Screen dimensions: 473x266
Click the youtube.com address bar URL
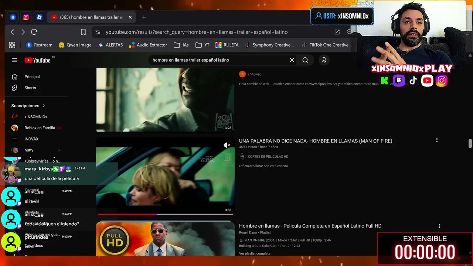[x=197, y=32]
